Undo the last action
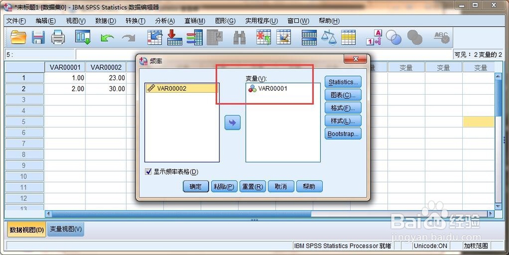This screenshot has width=509, height=255. point(107,38)
